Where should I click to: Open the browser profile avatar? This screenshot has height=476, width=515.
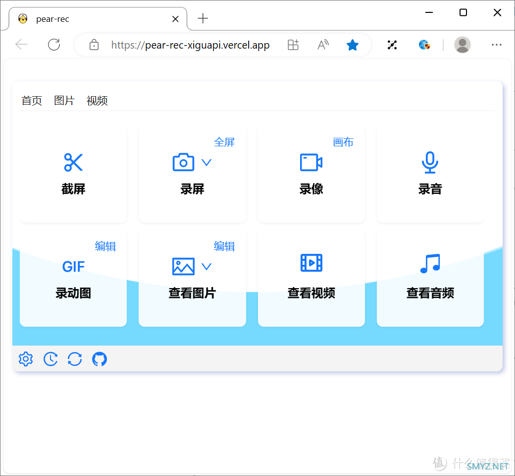(463, 45)
